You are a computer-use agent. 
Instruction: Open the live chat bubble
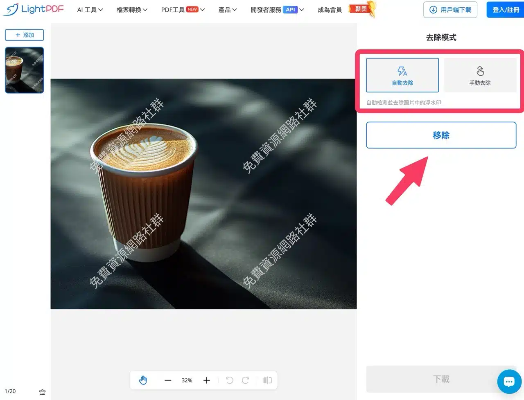pos(509,382)
